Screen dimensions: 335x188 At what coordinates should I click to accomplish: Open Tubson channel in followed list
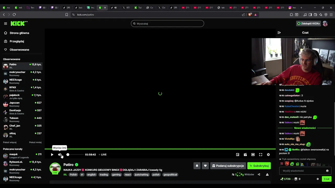click(x=23, y=120)
